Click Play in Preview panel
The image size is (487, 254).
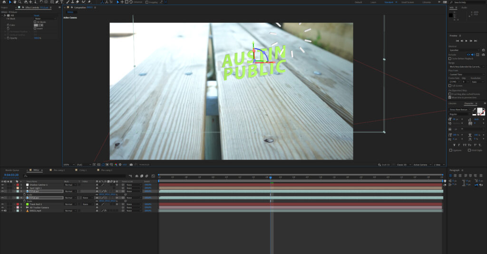[x=467, y=41]
